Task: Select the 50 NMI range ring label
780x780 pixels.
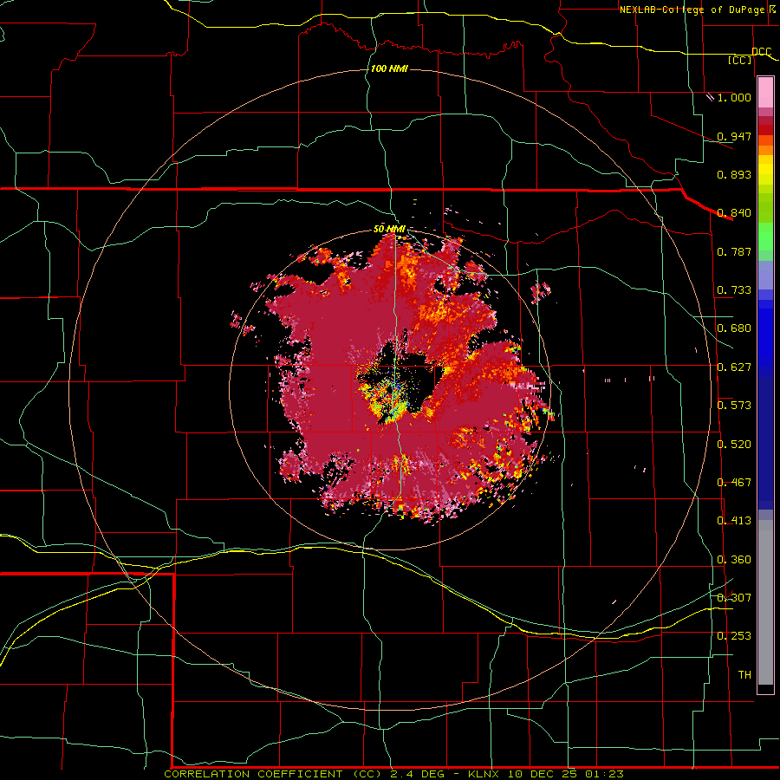Action: pyautogui.click(x=389, y=229)
